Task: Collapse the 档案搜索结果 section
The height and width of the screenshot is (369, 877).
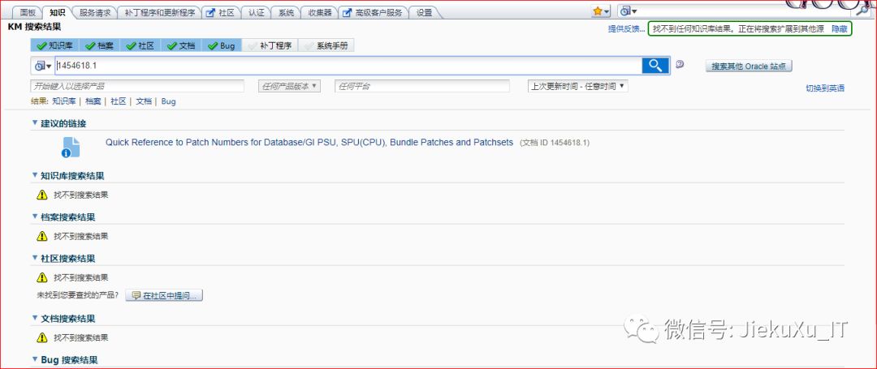Action: 35,217
